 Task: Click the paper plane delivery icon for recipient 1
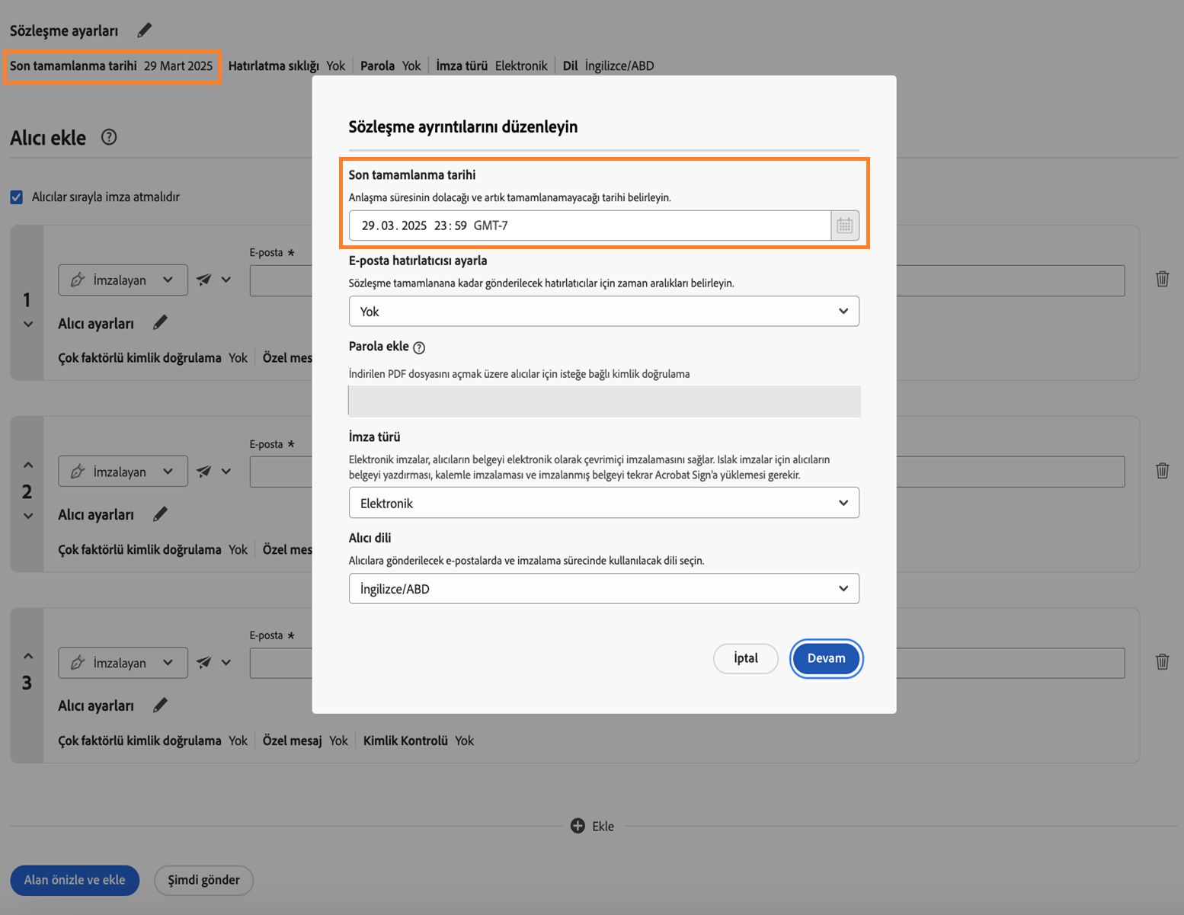pos(203,280)
